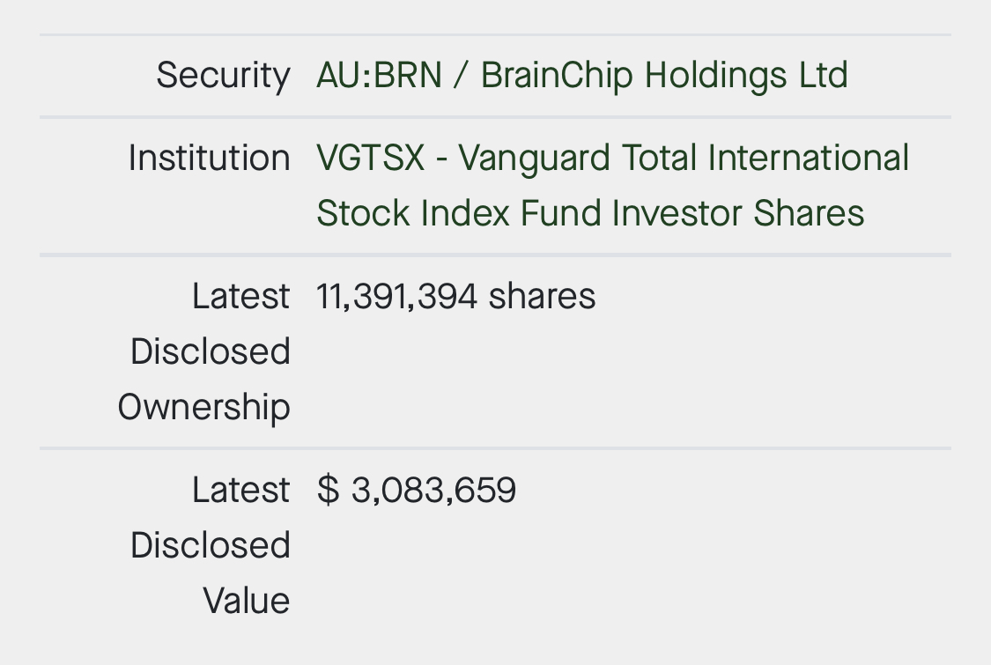Click the 'Value' label word

tap(246, 602)
